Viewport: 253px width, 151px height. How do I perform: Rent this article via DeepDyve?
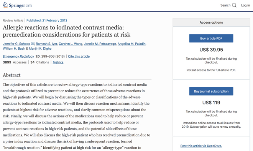pyautogui.click(x=201, y=146)
